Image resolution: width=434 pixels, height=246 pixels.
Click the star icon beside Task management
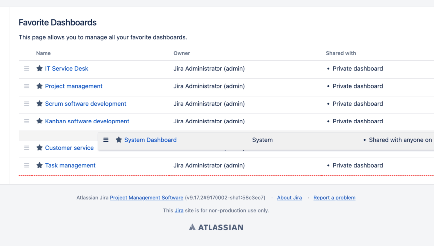pos(40,165)
